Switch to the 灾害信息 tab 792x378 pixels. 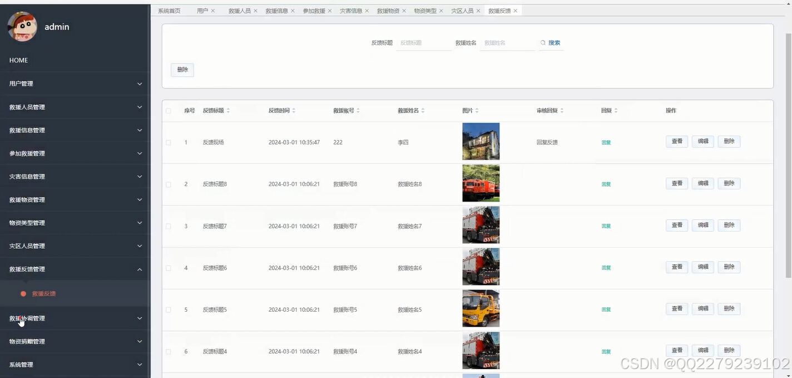[x=351, y=10]
